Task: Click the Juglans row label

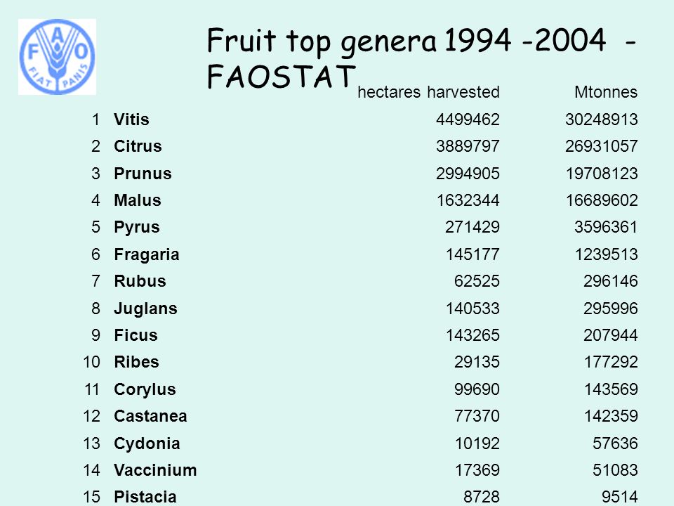Action: (x=145, y=309)
